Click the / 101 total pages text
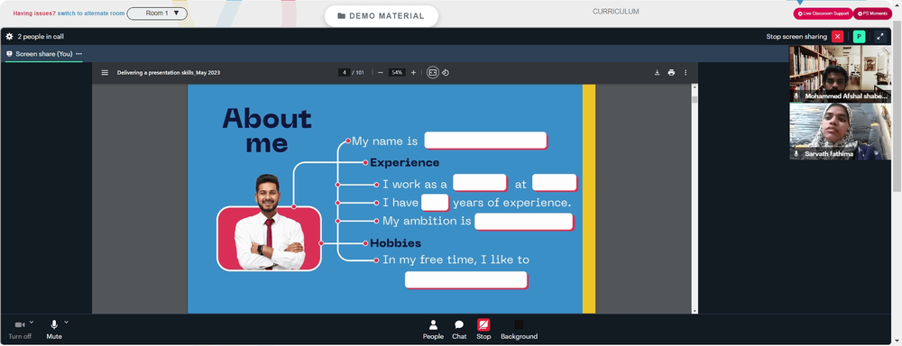The width and height of the screenshot is (902, 346). 358,72
